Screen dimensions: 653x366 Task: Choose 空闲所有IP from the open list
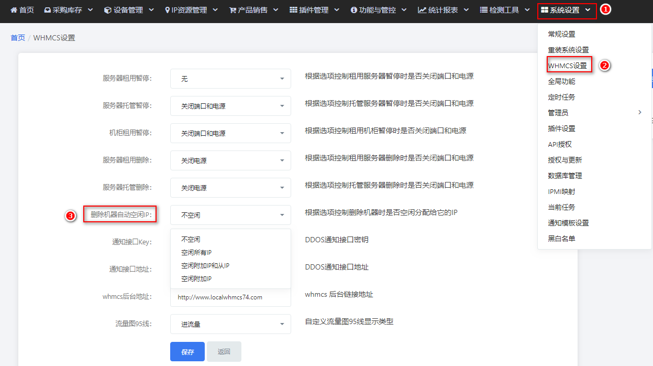(196, 252)
